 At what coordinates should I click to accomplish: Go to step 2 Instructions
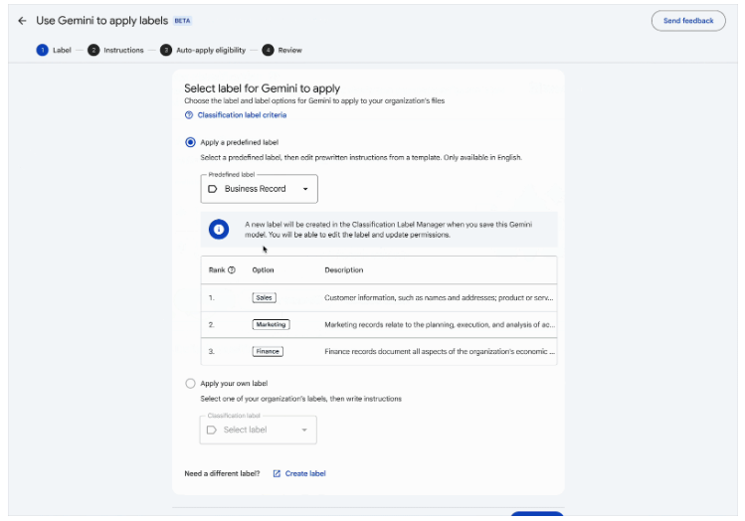(115, 50)
